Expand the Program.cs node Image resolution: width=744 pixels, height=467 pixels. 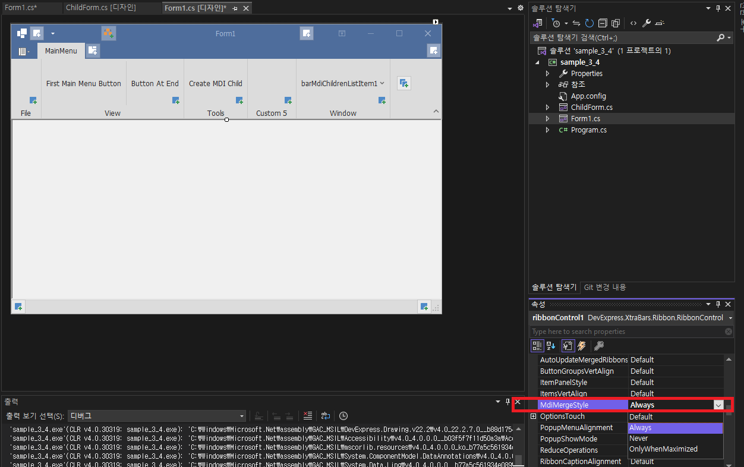[x=548, y=130]
